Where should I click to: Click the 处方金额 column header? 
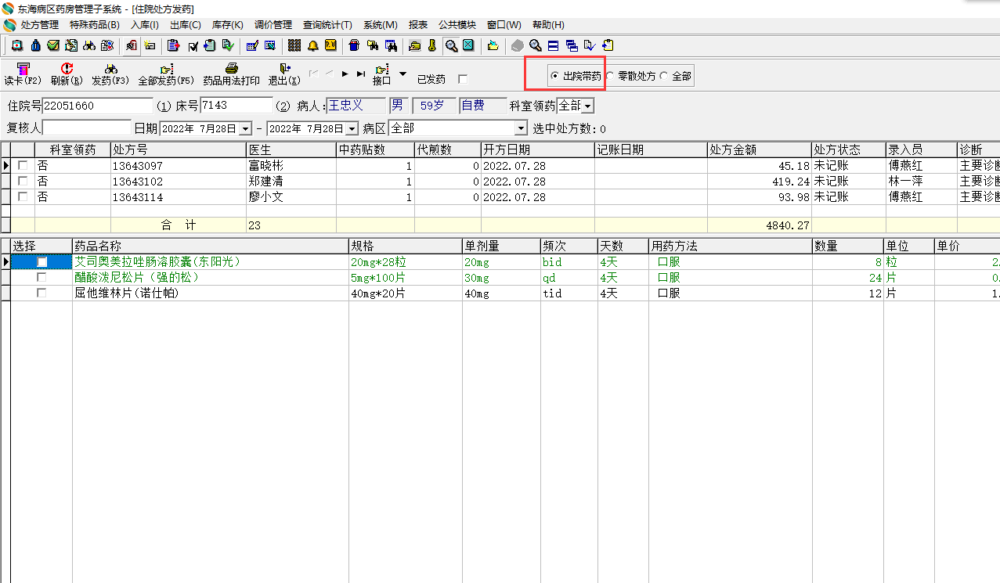click(x=759, y=149)
